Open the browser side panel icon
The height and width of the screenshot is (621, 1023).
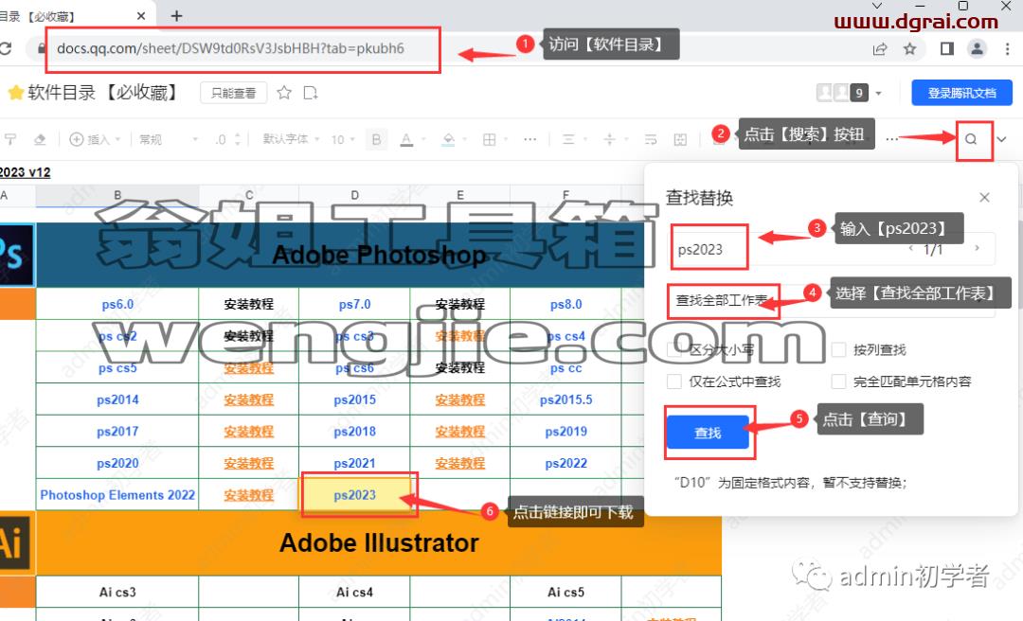pos(946,49)
